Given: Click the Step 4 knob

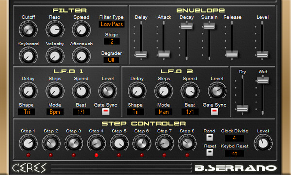Looking at the screenshot, I should 97,143.
